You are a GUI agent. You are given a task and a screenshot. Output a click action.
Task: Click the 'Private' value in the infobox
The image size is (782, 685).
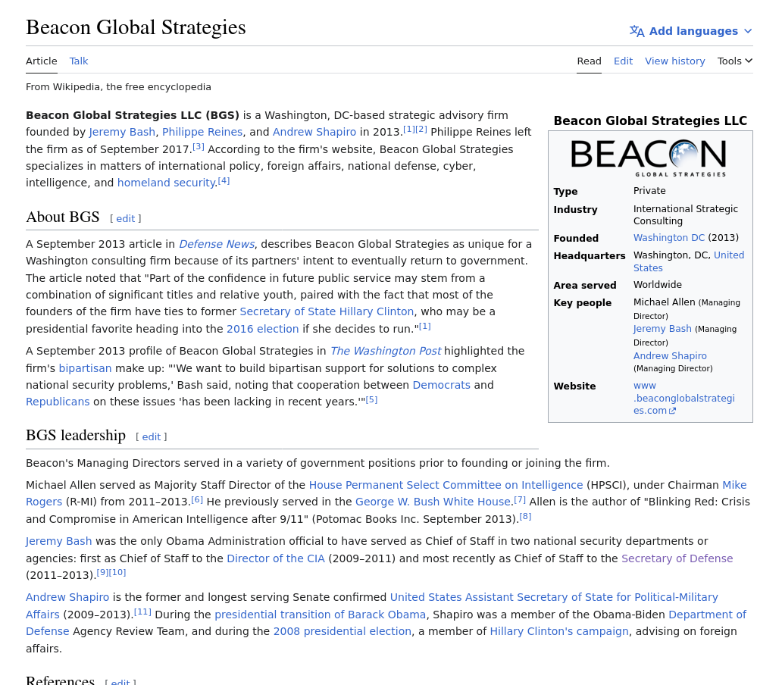pos(649,191)
